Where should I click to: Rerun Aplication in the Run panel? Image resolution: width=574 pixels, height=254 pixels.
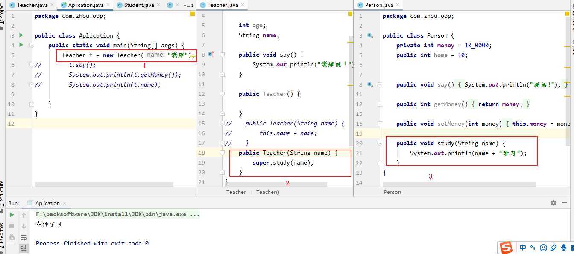coord(12,215)
